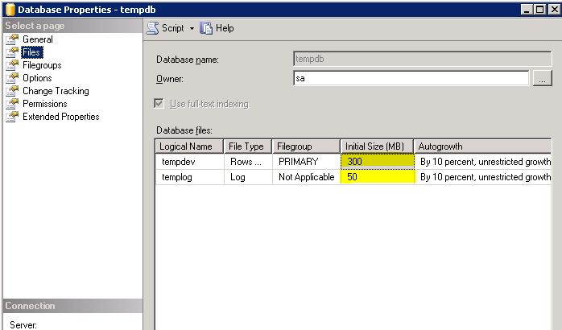Click the Help document icon
Screen dimensions: 562x330
coord(206,28)
